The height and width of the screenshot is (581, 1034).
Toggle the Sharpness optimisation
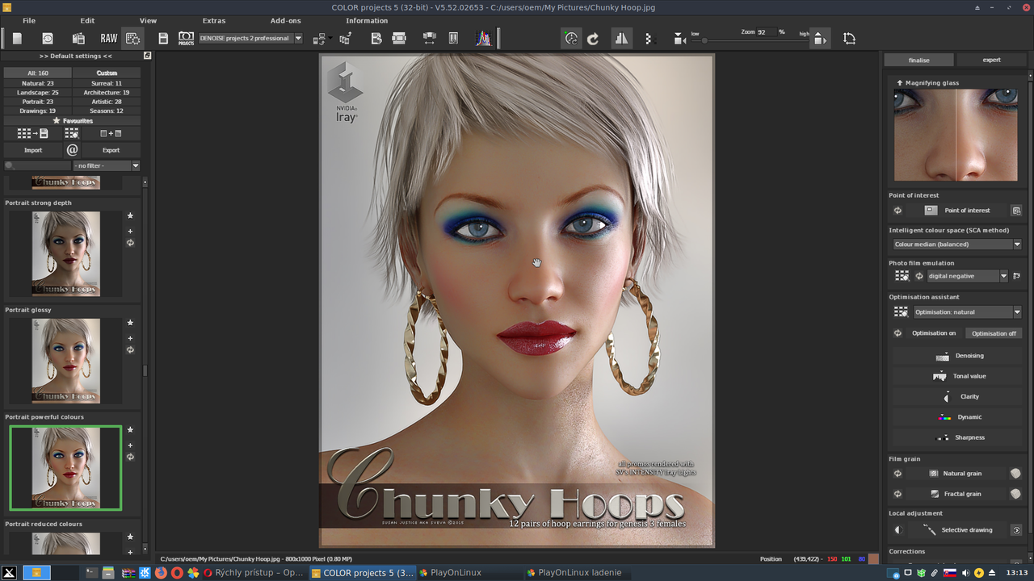(959, 437)
